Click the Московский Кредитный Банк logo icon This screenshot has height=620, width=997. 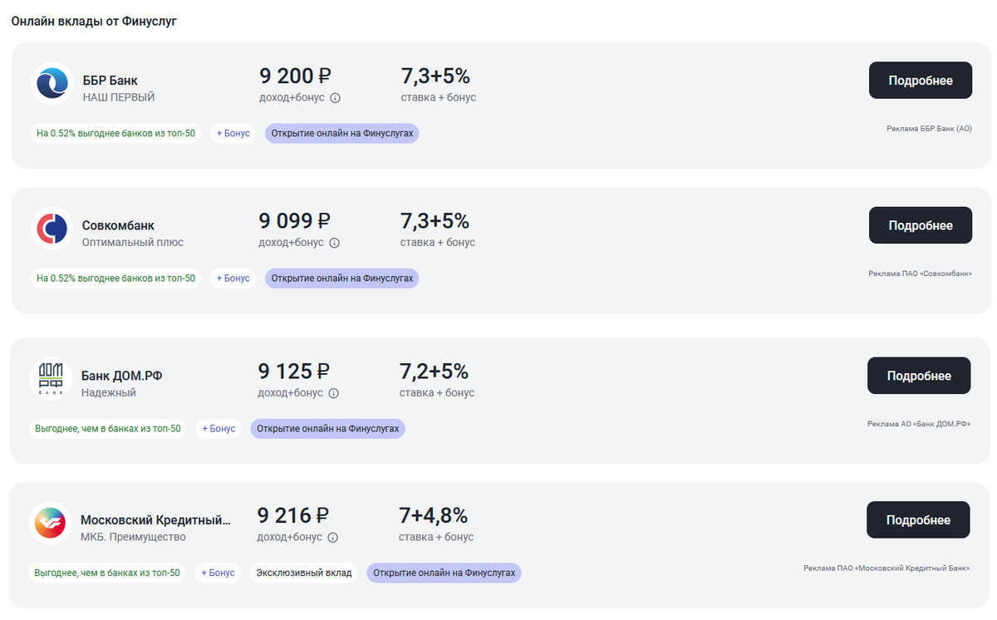click(x=52, y=524)
